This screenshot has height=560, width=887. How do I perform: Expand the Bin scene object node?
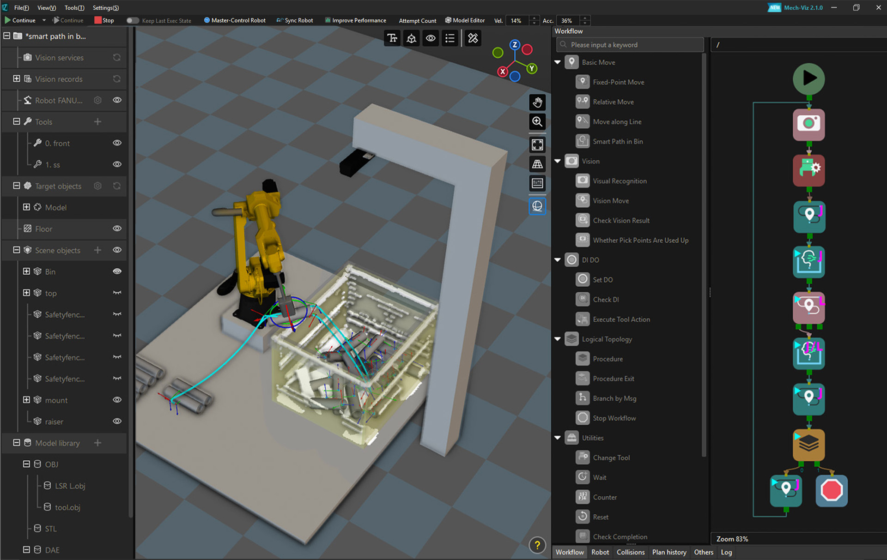(26, 271)
